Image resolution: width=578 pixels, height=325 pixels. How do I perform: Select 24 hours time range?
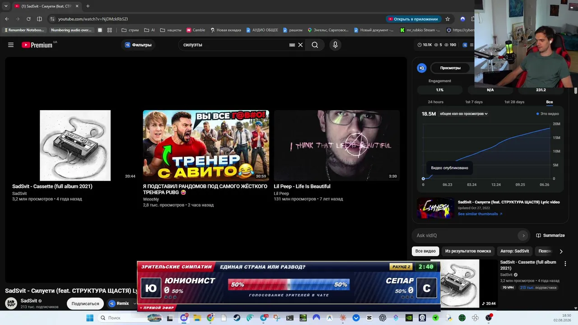click(x=435, y=102)
